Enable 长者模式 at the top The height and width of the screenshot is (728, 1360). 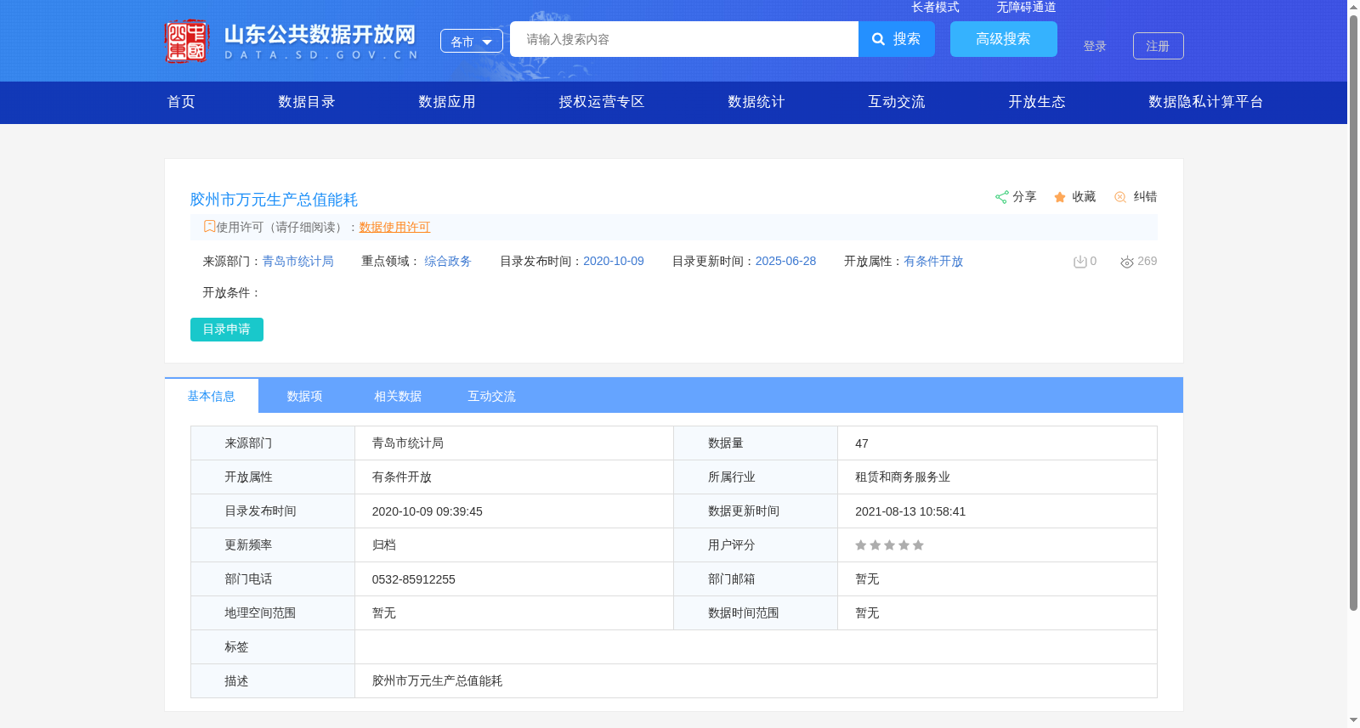(x=935, y=7)
